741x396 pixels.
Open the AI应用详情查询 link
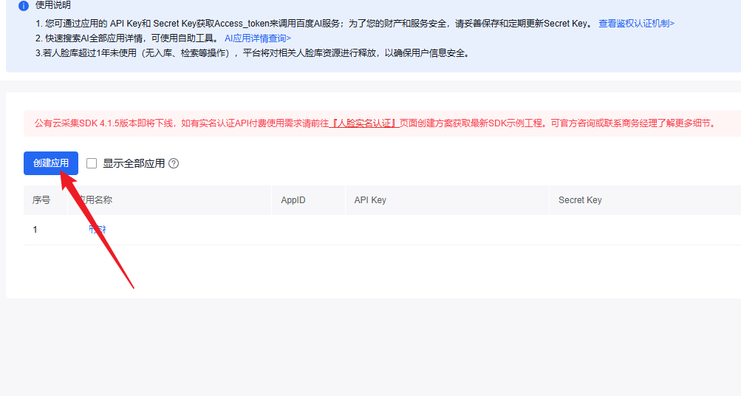point(258,38)
